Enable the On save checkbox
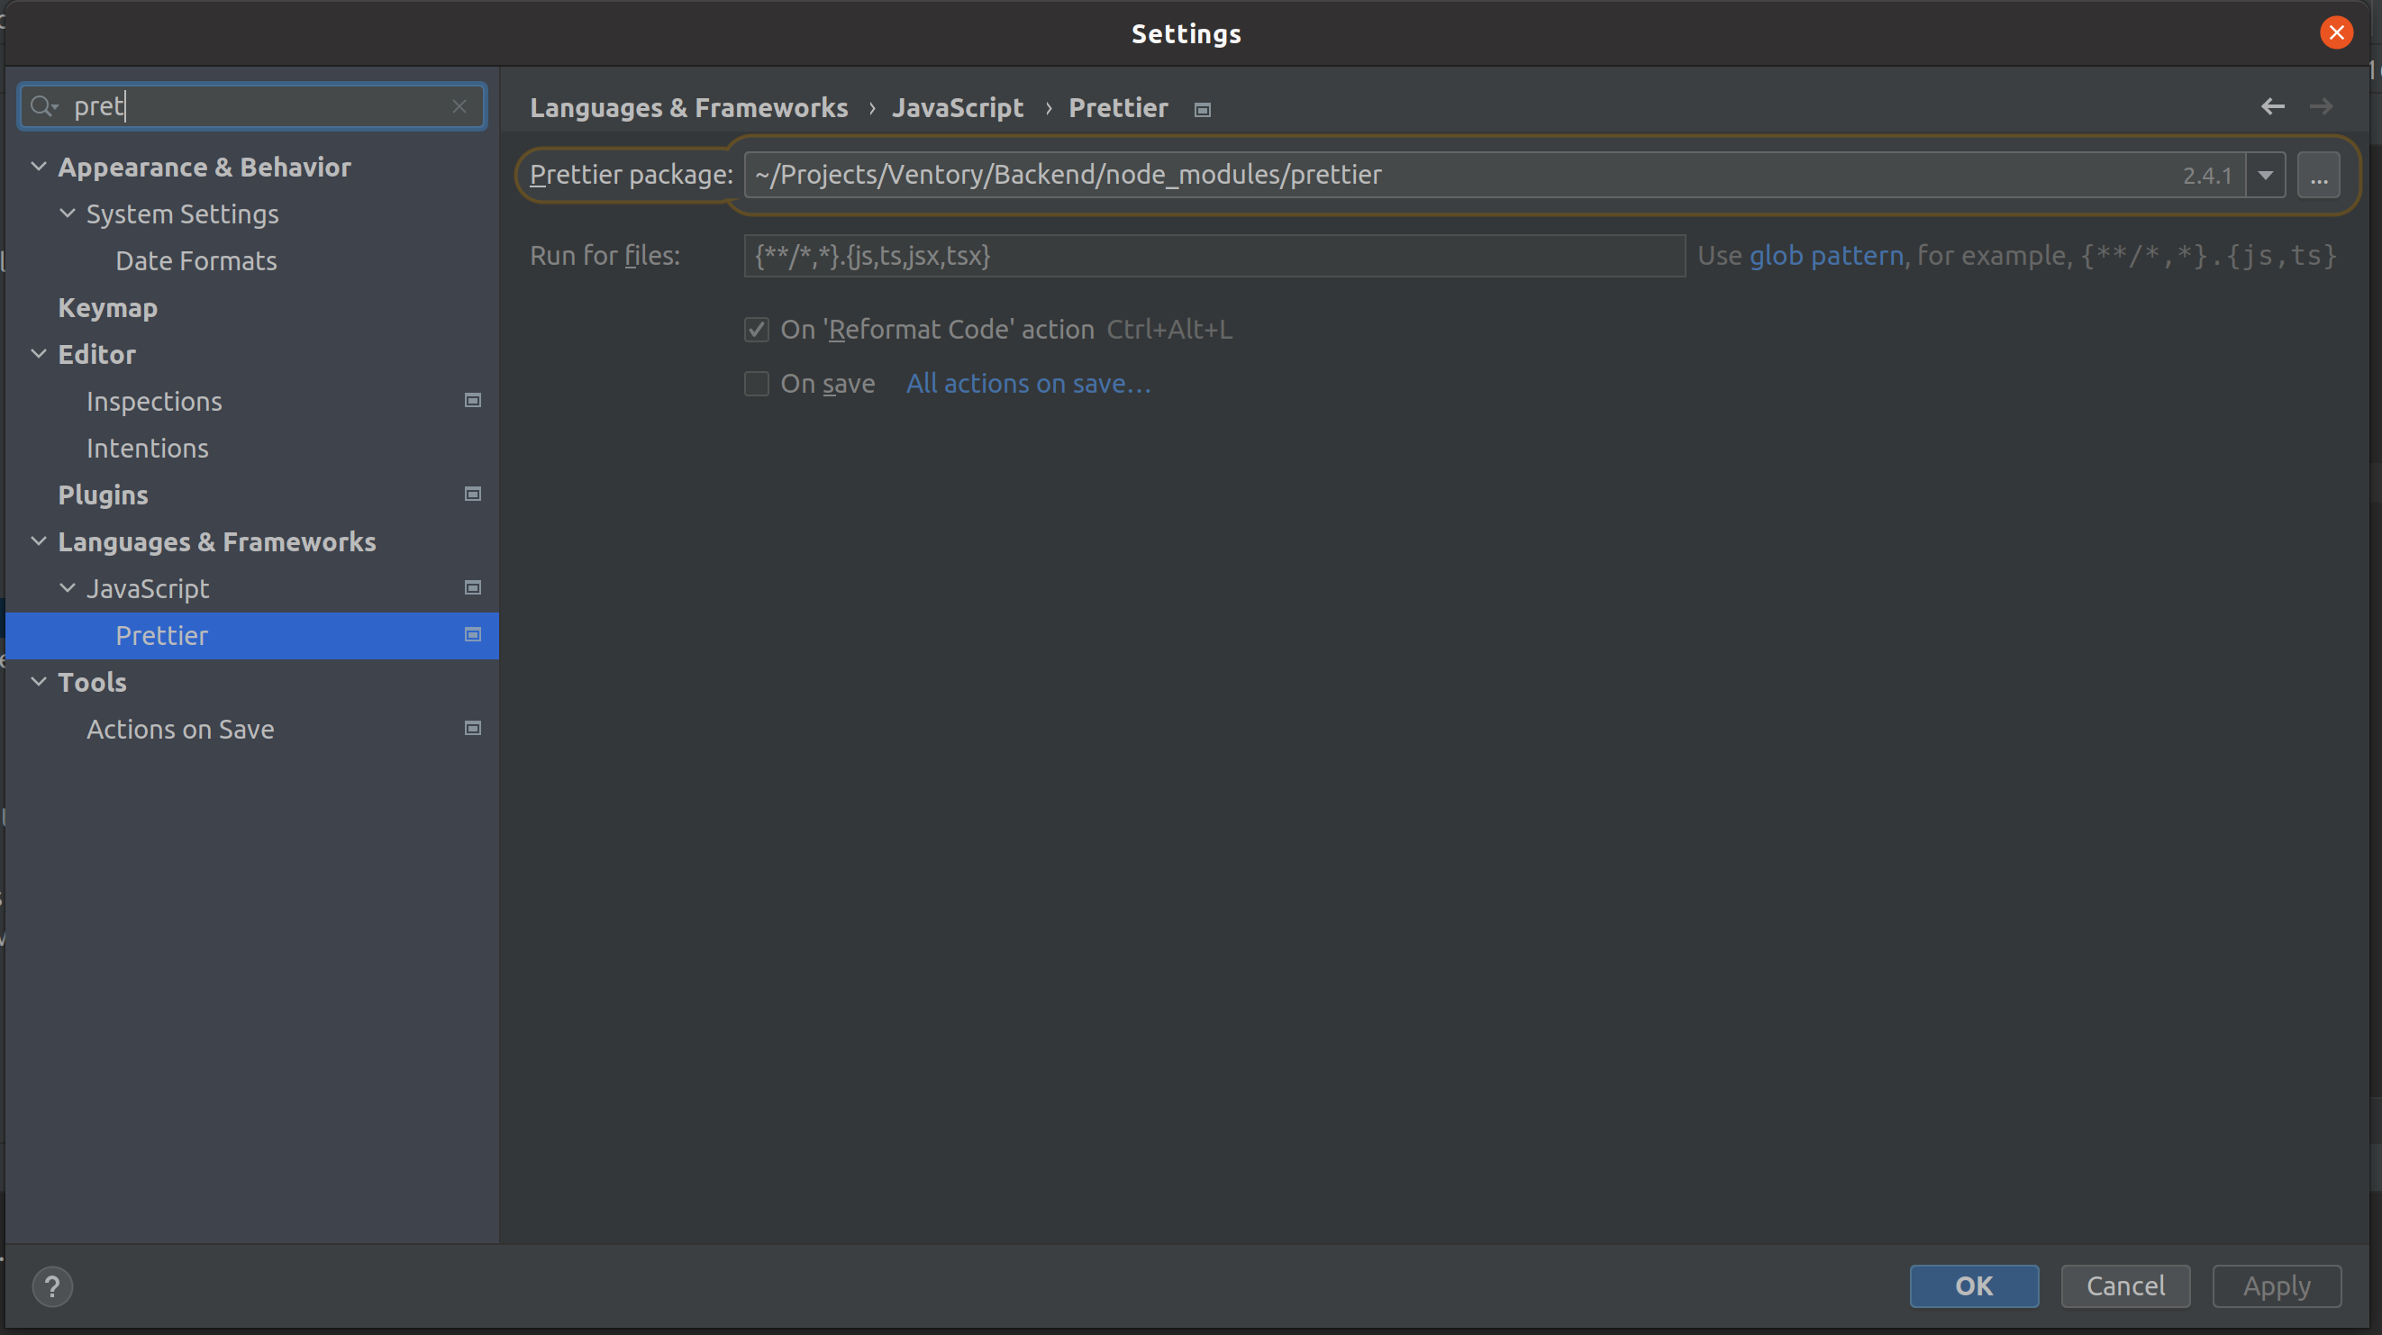The height and width of the screenshot is (1335, 2382). pyautogui.click(x=757, y=384)
